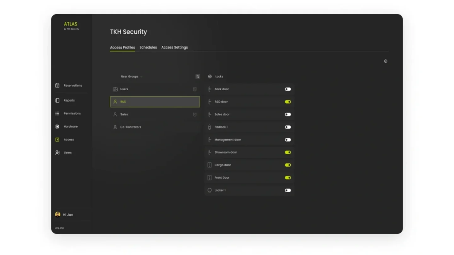Click the Permissions list icon
The height and width of the screenshot is (255, 454).
(57, 113)
